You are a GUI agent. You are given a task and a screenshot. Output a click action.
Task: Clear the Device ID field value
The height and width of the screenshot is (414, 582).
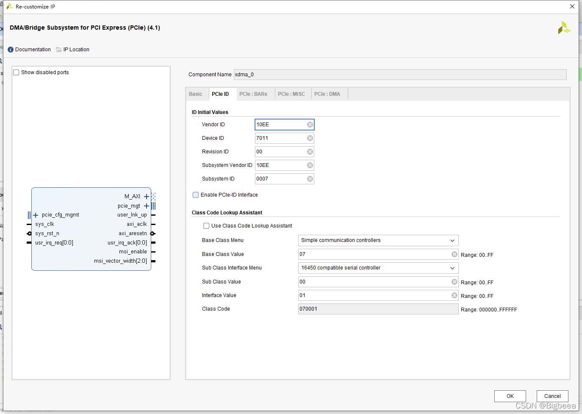coord(310,138)
